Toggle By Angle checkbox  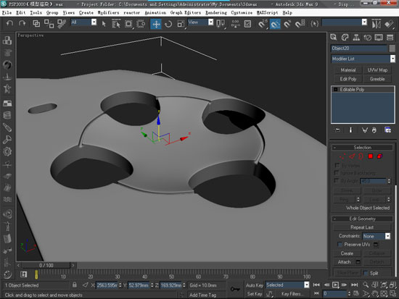[337, 180]
